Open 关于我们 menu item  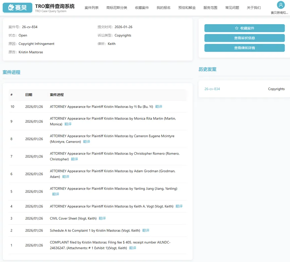click(254, 8)
